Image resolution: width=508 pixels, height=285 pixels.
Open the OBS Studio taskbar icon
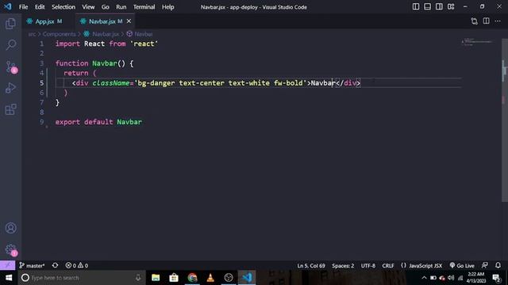[229, 278]
